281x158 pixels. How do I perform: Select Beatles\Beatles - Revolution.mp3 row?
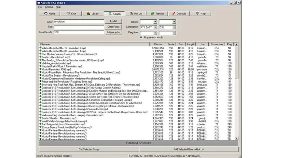click(137, 118)
